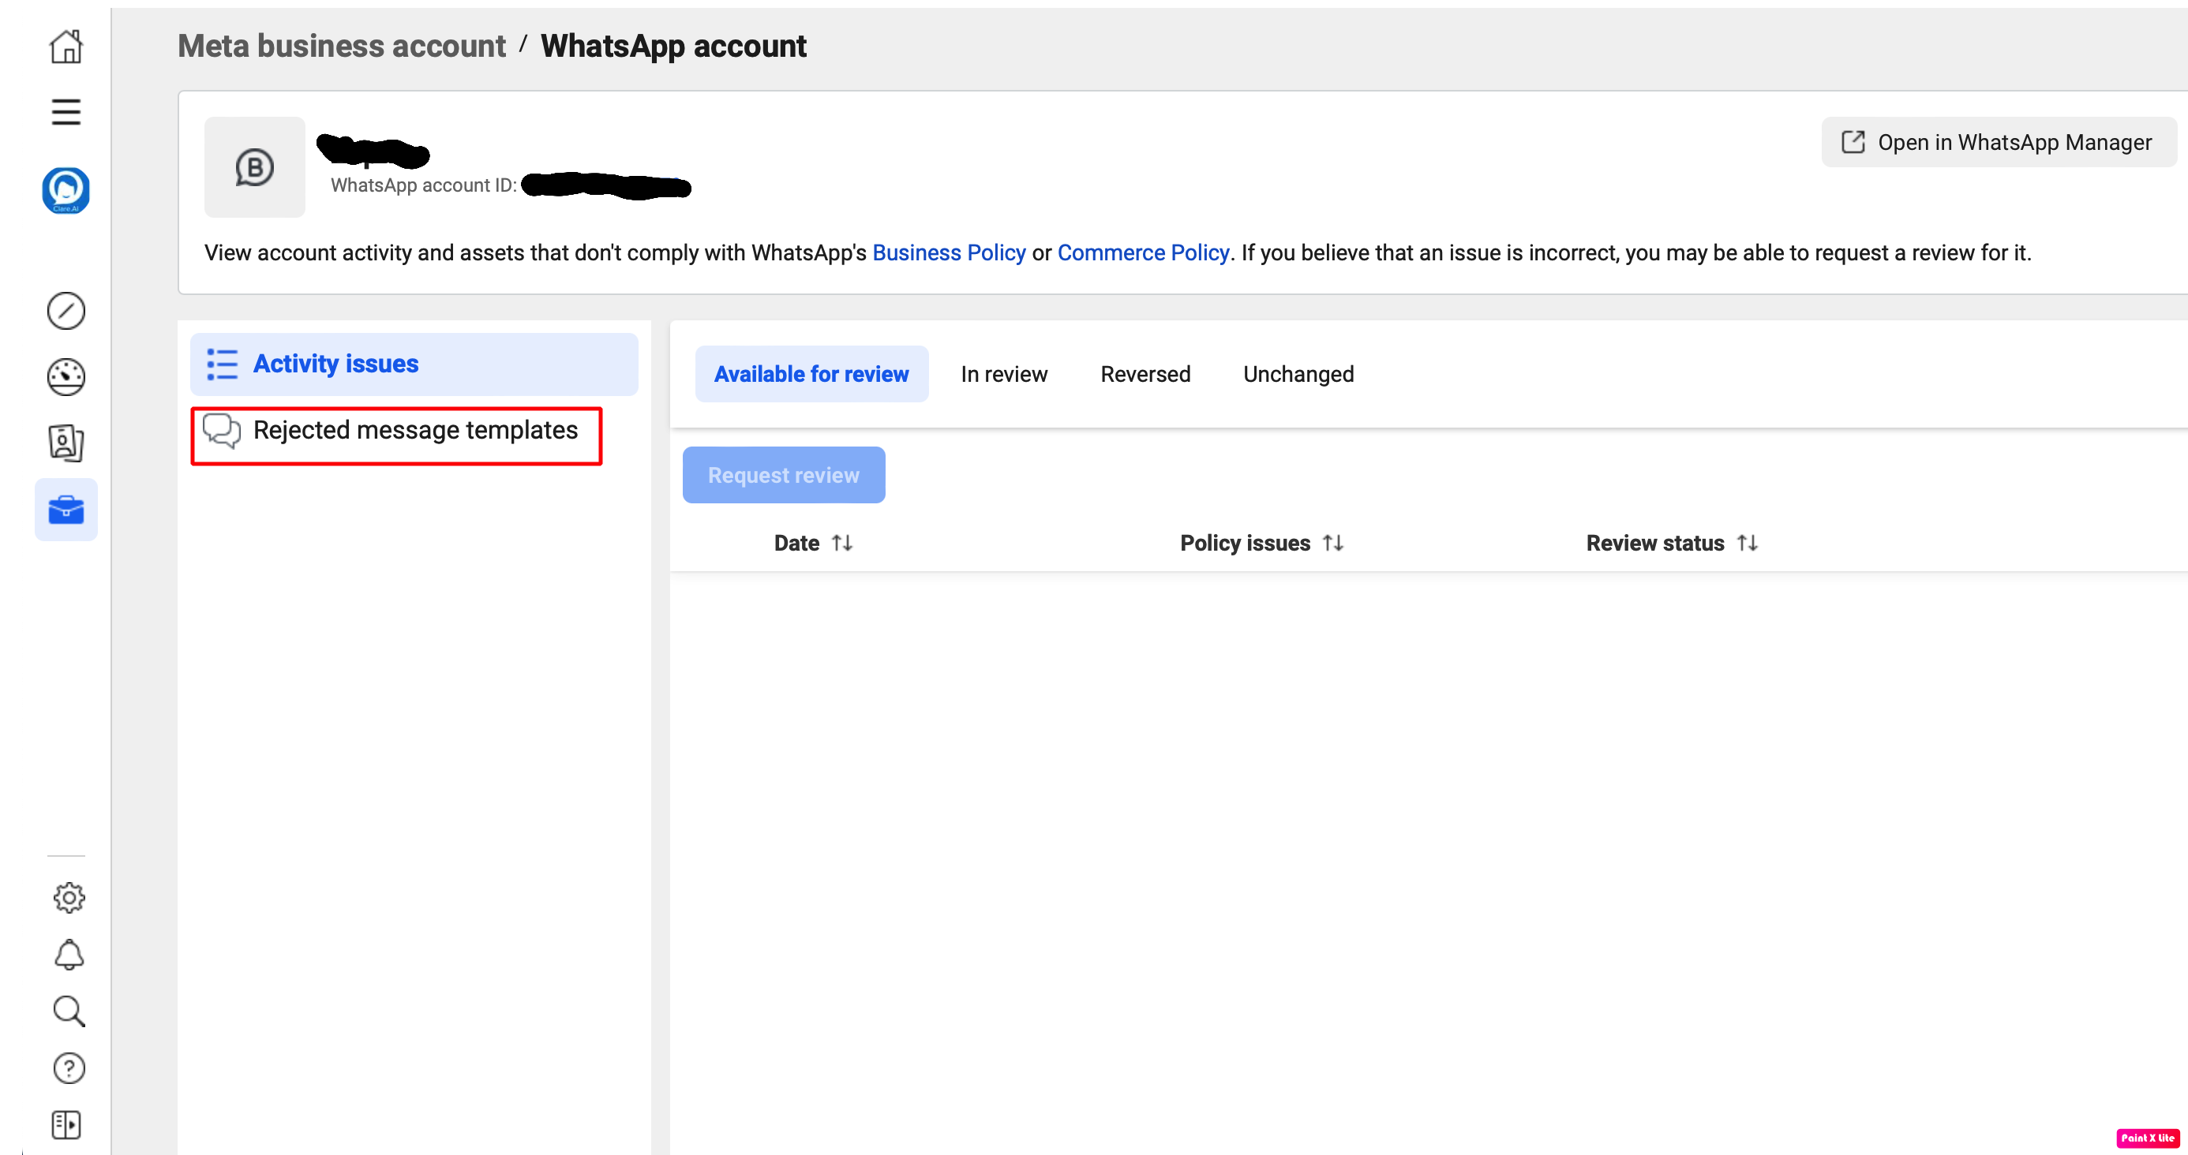2188x1155 pixels.
Task: Sort the table by Date arrows
Action: coord(841,543)
